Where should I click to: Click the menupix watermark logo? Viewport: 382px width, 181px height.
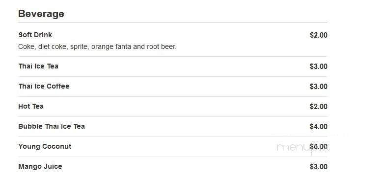(x=302, y=148)
